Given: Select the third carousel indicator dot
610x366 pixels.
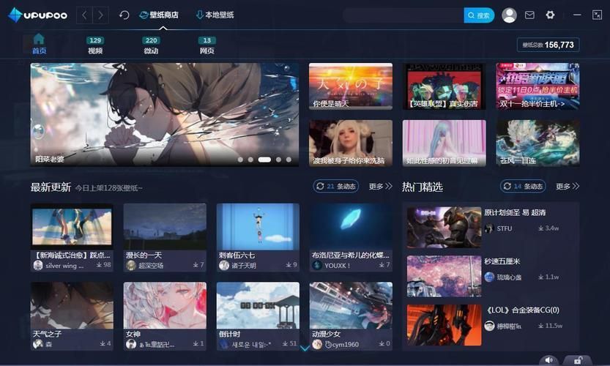Looking at the screenshot, I should pyautogui.click(x=264, y=159).
